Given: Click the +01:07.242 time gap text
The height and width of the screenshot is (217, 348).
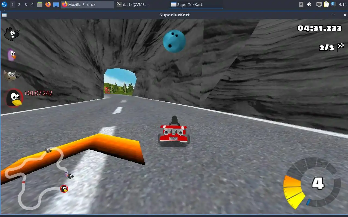Looking at the screenshot, I should 38,93.
